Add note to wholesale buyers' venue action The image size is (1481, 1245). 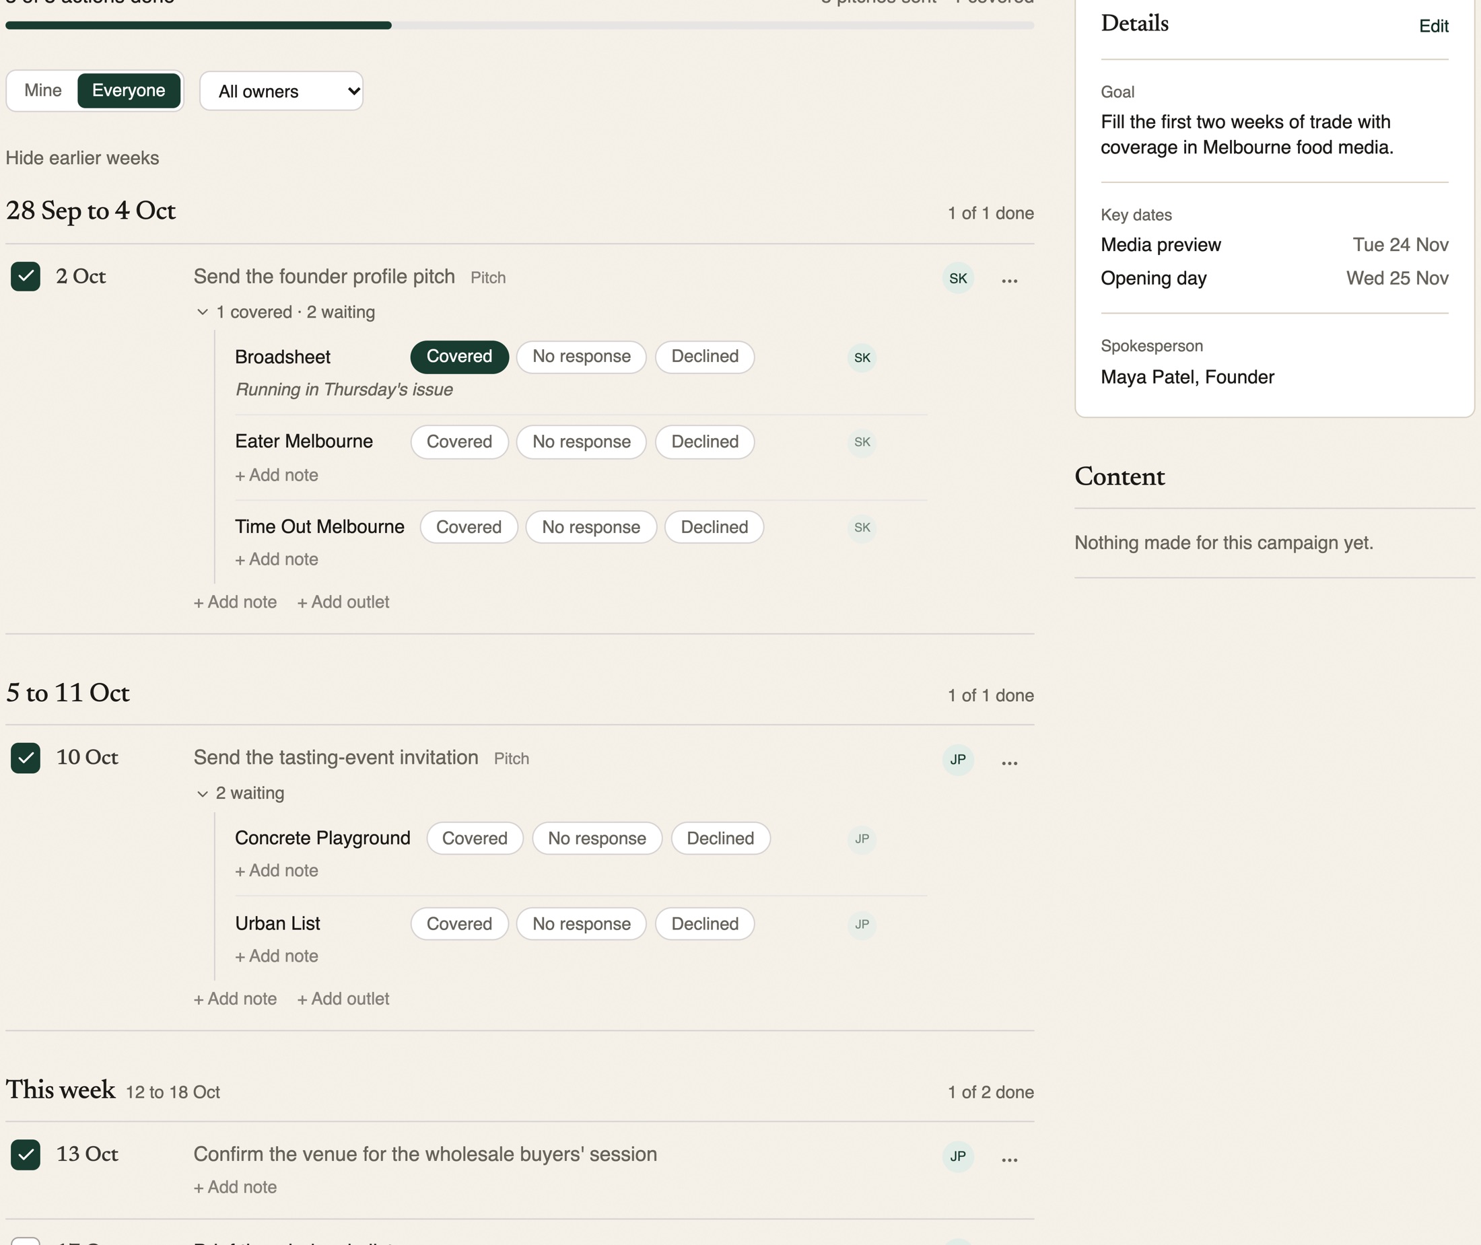pyautogui.click(x=235, y=1187)
